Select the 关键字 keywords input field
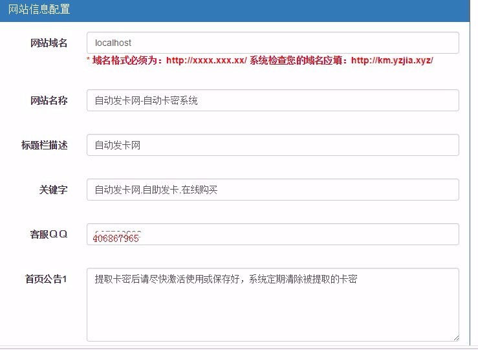Screen dimensions: 478x350 272,190
